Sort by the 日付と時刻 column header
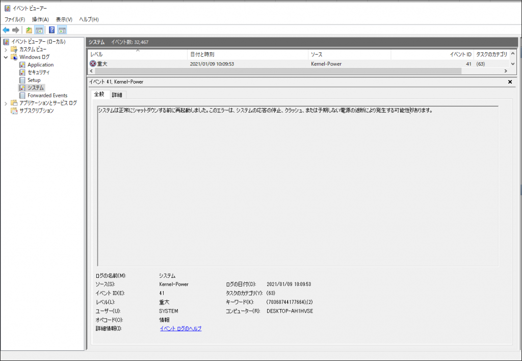Image resolution: width=522 pixels, height=361 pixels. tap(248, 54)
